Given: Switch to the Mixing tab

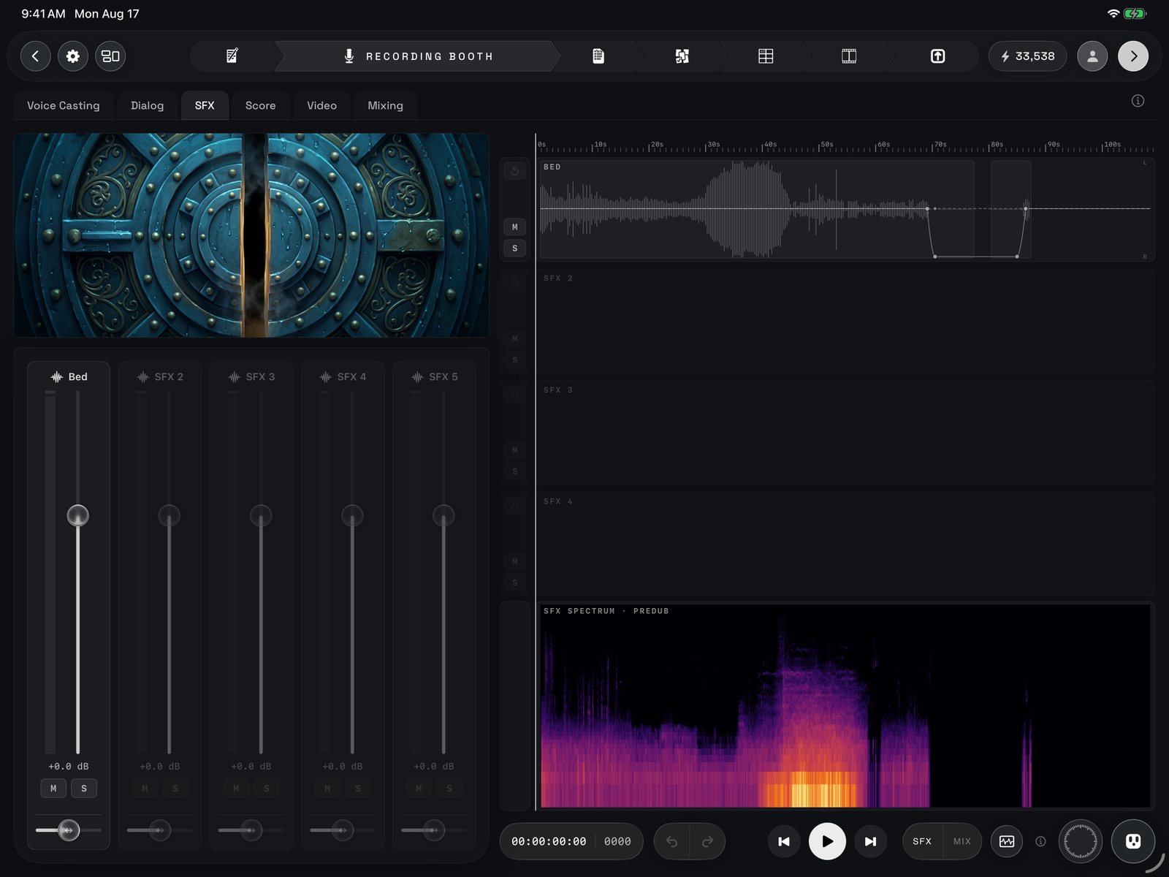Looking at the screenshot, I should (x=385, y=106).
